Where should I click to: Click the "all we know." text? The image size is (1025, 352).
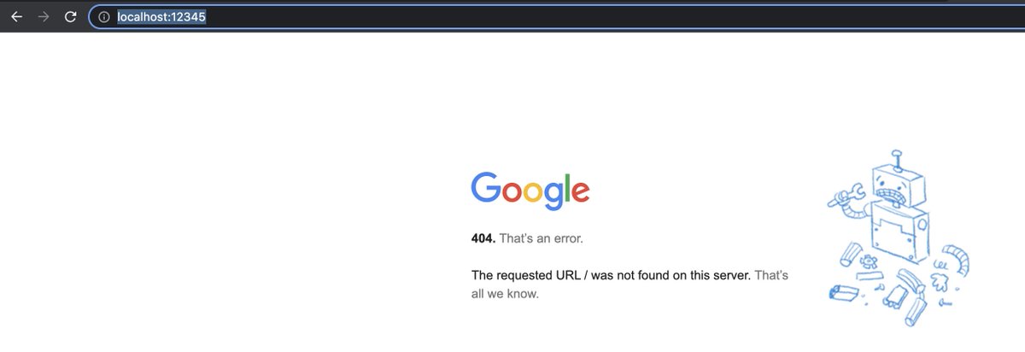[x=505, y=295]
